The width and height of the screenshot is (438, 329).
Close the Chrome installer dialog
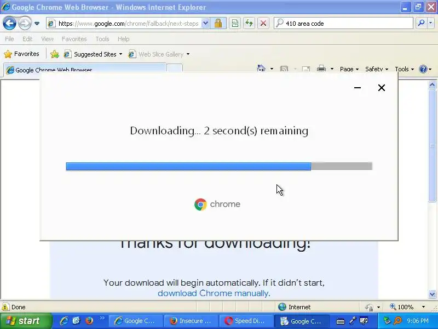click(381, 88)
